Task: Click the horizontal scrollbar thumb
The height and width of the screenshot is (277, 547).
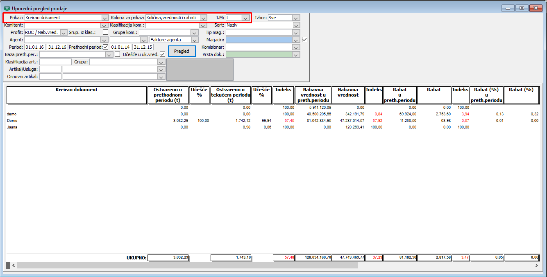Action: tap(188, 266)
